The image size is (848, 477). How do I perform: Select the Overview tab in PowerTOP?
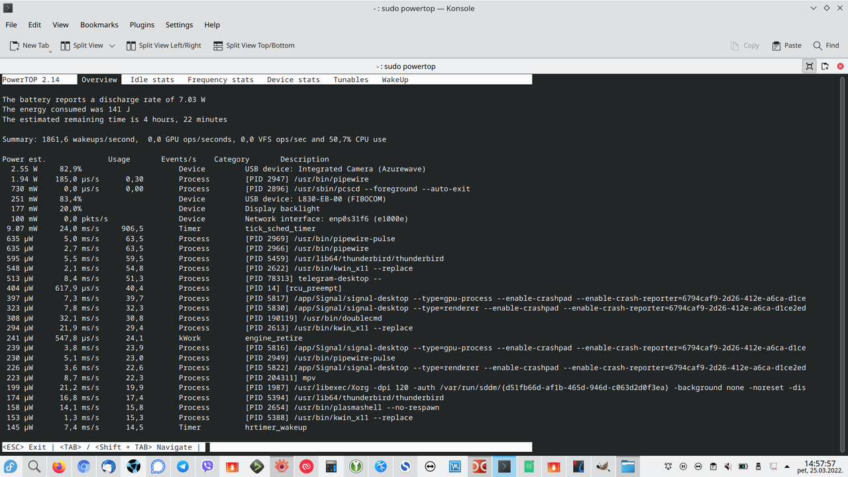99,79
